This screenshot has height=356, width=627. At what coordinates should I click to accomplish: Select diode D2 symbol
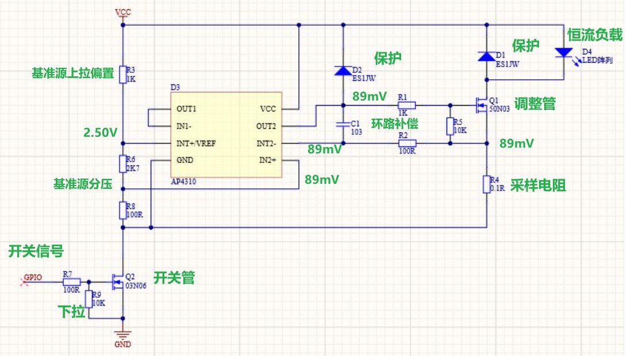343,71
